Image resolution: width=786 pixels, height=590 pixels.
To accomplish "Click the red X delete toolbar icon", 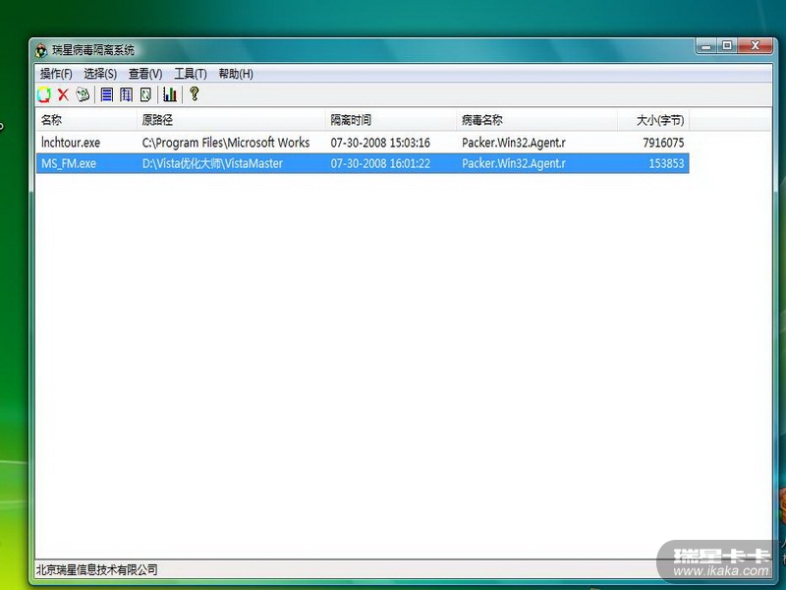I will tap(63, 94).
